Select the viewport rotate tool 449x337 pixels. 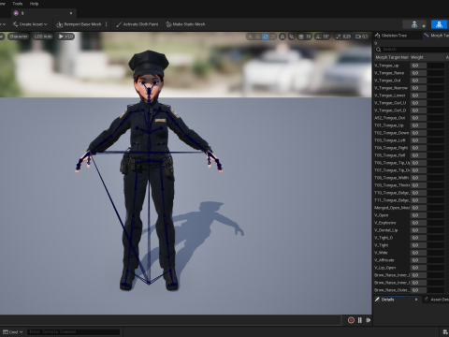click(266, 37)
